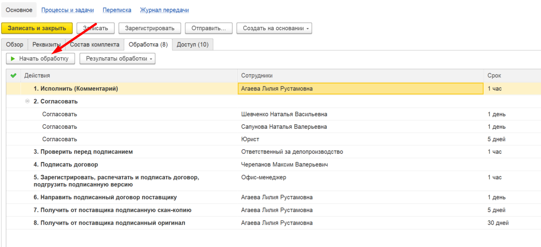
Task: Click the Агаева Лилия Рустамовна field in row 1
Action: [361, 88]
